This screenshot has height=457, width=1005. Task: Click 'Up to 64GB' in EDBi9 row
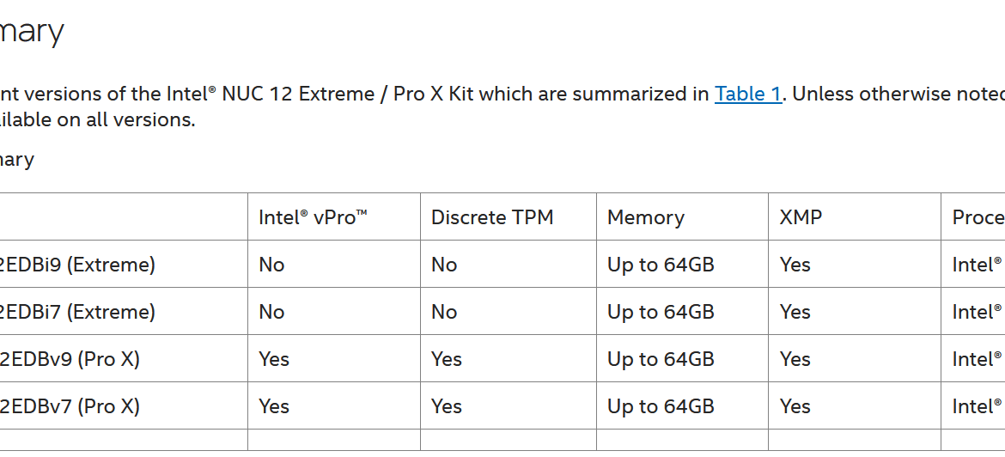coord(661,265)
